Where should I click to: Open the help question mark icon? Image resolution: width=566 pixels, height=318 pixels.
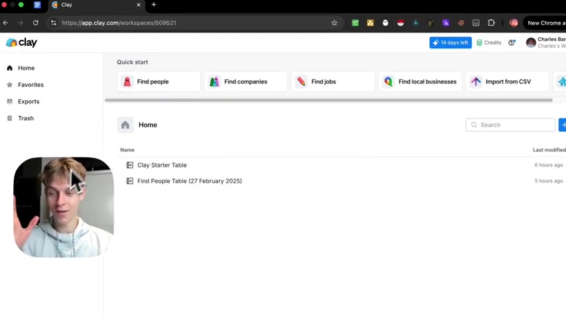[512, 42]
